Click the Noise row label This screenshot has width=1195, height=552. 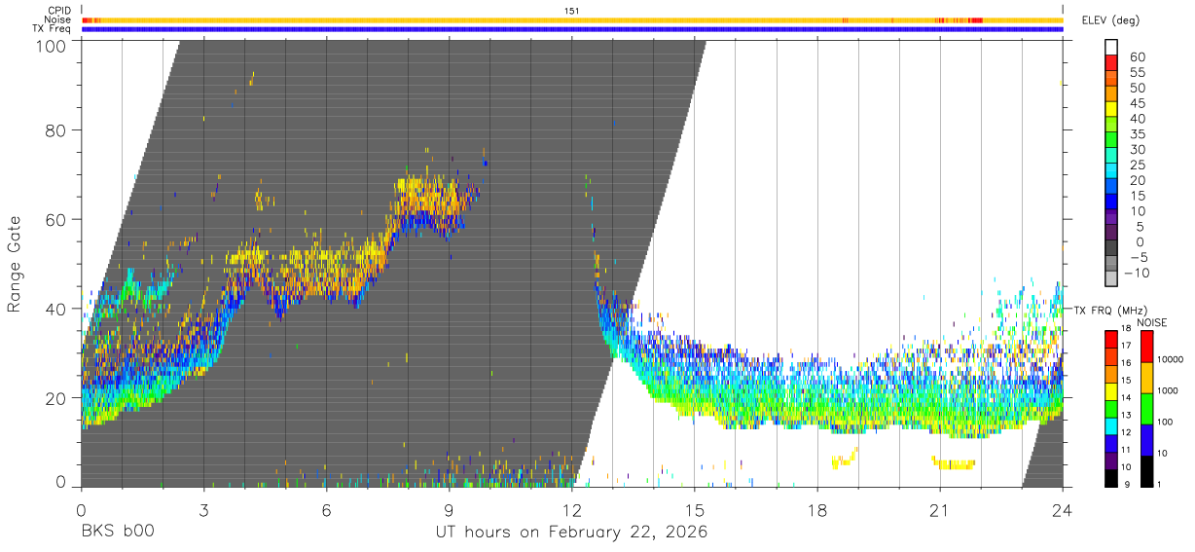[x=59, y=19]
